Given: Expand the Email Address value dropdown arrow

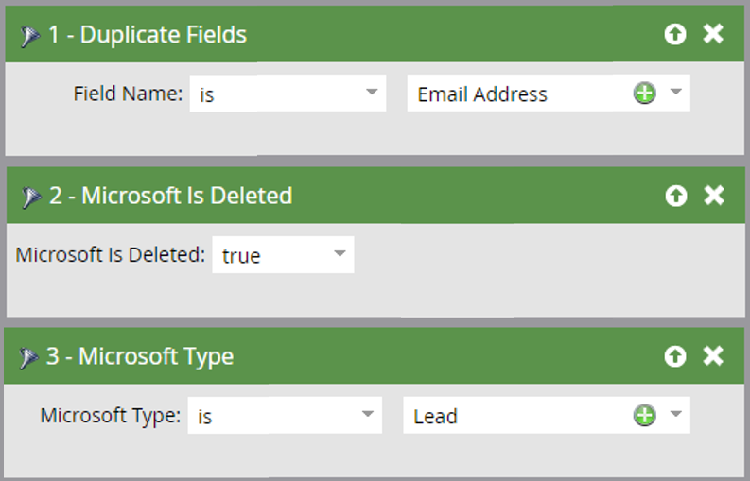Looking at the screenshot, I should click(676, 92).
